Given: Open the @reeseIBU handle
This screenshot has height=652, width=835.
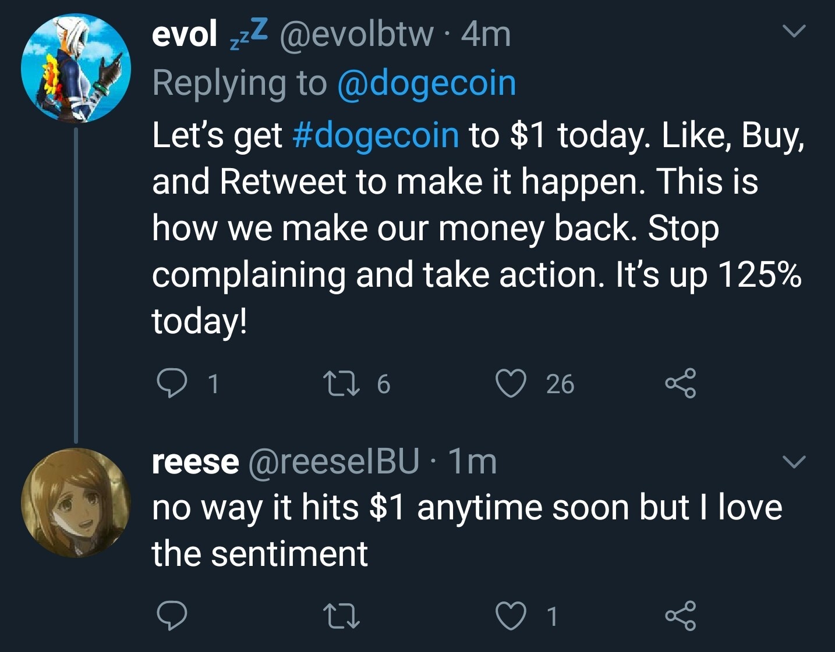Looking at the screenshot, I should [334, 461].
